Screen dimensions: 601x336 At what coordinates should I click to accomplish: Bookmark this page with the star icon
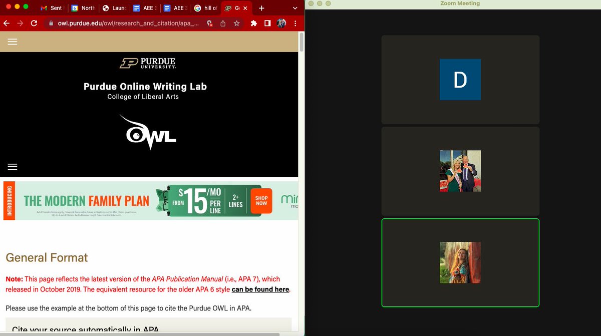pyautogui.click(x=236, y=23)
